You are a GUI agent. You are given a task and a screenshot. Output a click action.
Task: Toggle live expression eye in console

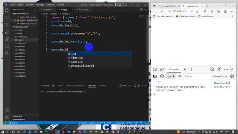point(180,76)
